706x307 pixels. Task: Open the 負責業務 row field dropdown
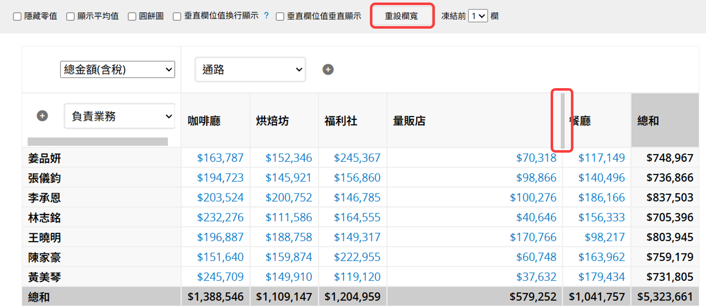pos(119,116)
